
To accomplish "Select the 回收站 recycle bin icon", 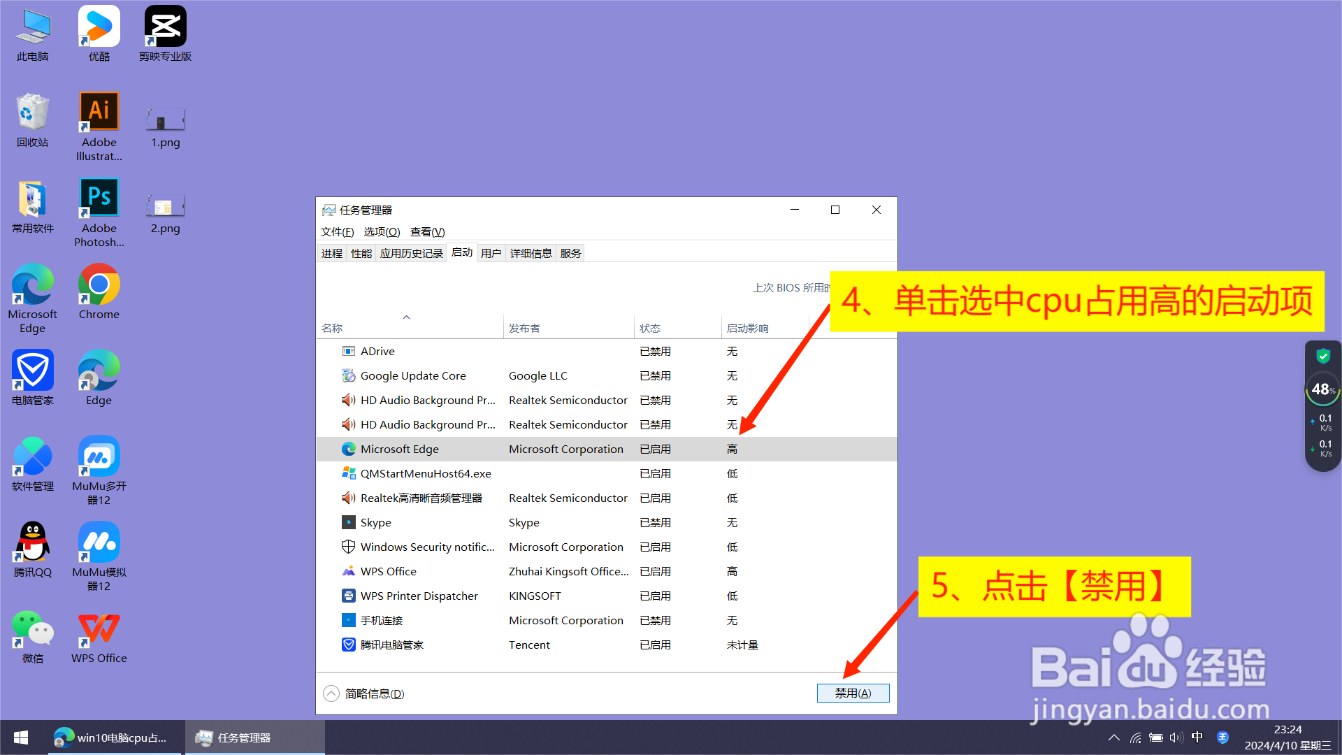I will (x=33, y=120).
